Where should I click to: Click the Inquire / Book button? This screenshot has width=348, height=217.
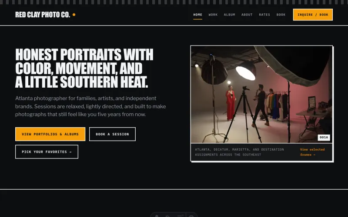point(313,15)
